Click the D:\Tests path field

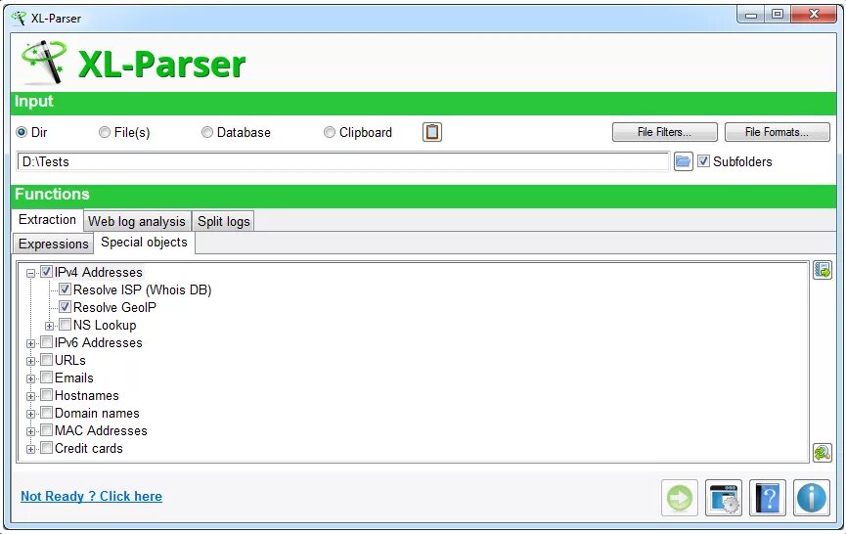point(343,161)
